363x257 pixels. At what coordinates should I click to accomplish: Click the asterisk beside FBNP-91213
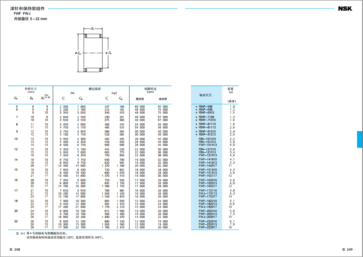(x=196, y=134)
